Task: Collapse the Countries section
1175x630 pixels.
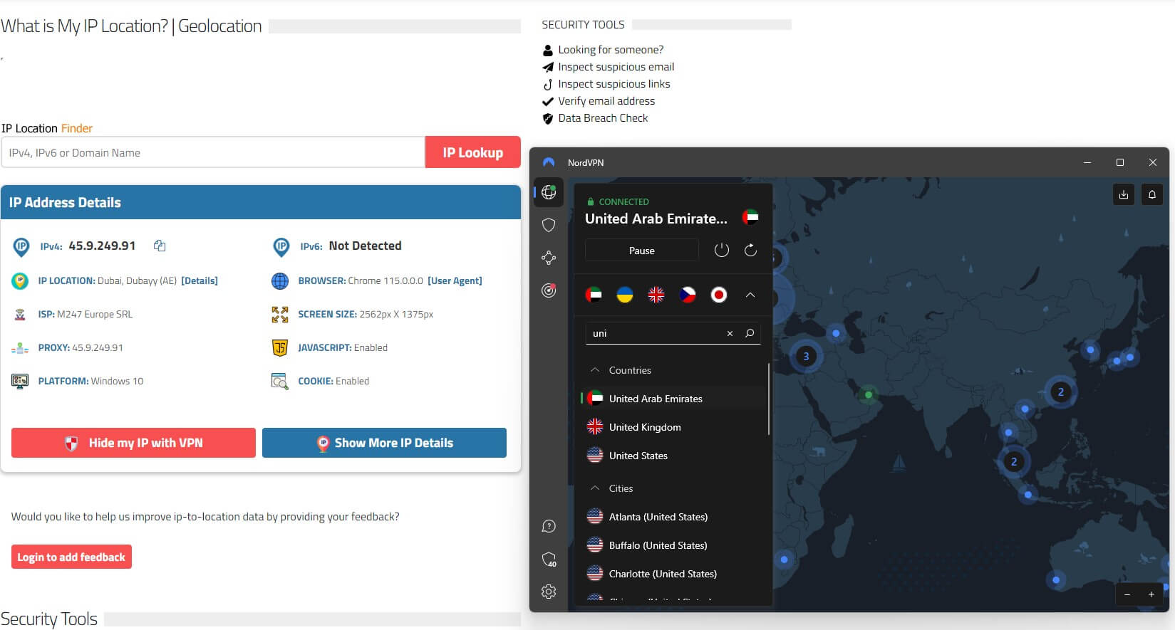Action: [595, 370]
